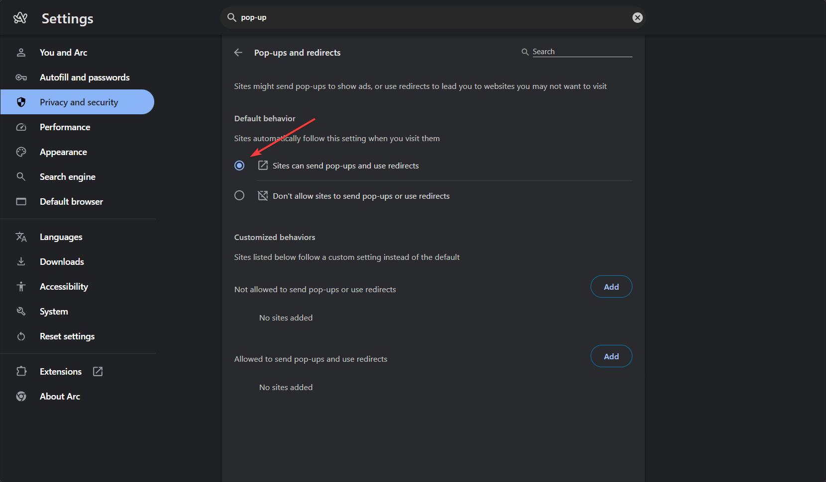Click No sites added under Allowed list
Screen dimensions: 826x482
point(286,387)
